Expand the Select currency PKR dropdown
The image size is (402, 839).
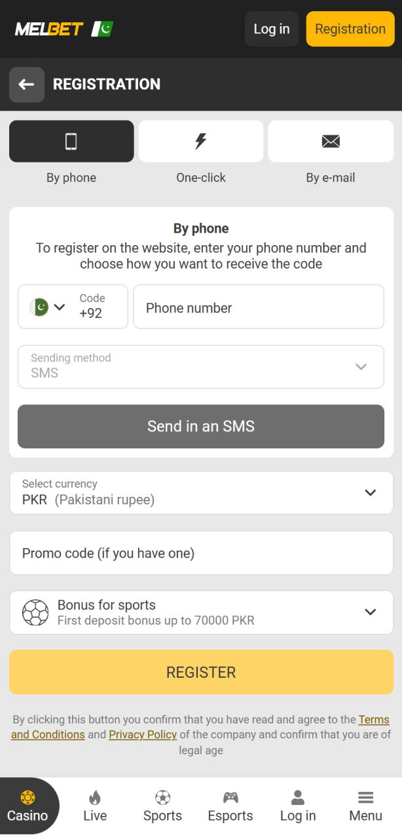200,492
